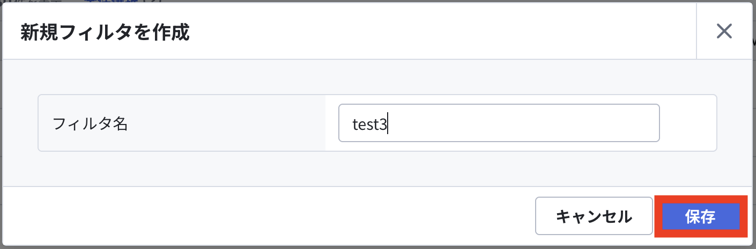Click the キャンセル button

click(x=594, y=217)
